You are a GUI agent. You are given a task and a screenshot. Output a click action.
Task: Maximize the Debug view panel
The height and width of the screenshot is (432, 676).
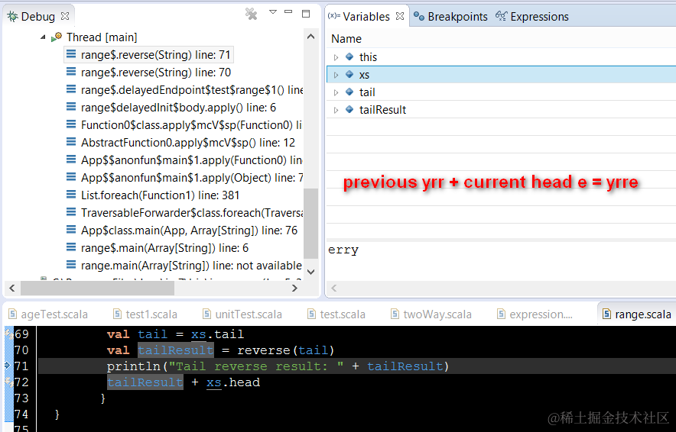click(x=306, y=13)
